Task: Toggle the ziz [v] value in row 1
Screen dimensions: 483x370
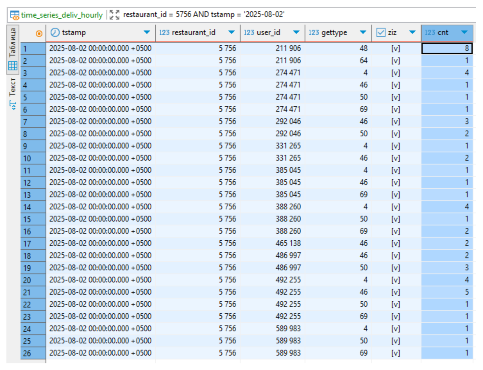Action: (396, 48)
